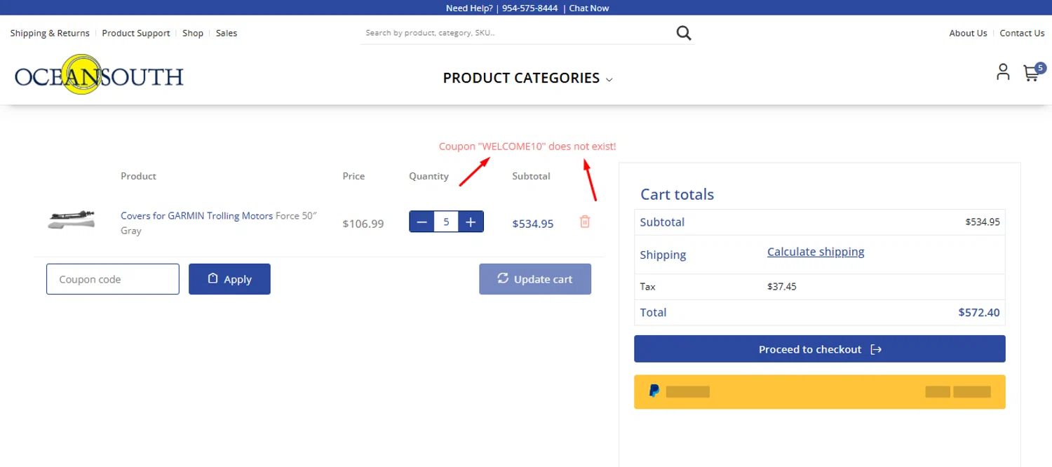Click the search box
Viewport: 1052px width, 467px height.
(x=519, y=33)
